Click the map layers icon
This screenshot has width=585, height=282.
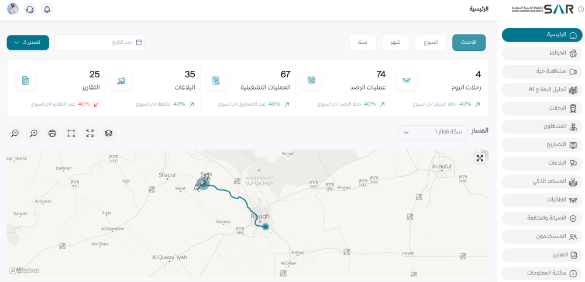click(108, 133)
